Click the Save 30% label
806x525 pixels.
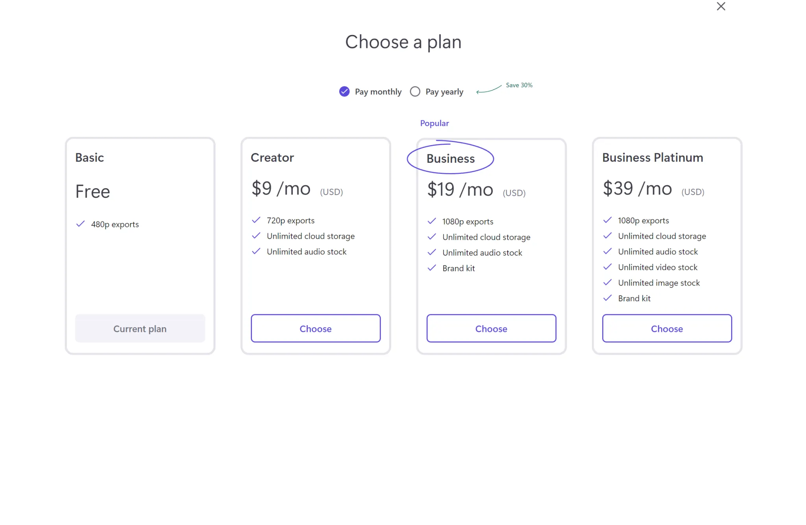(x=519, y=85)
